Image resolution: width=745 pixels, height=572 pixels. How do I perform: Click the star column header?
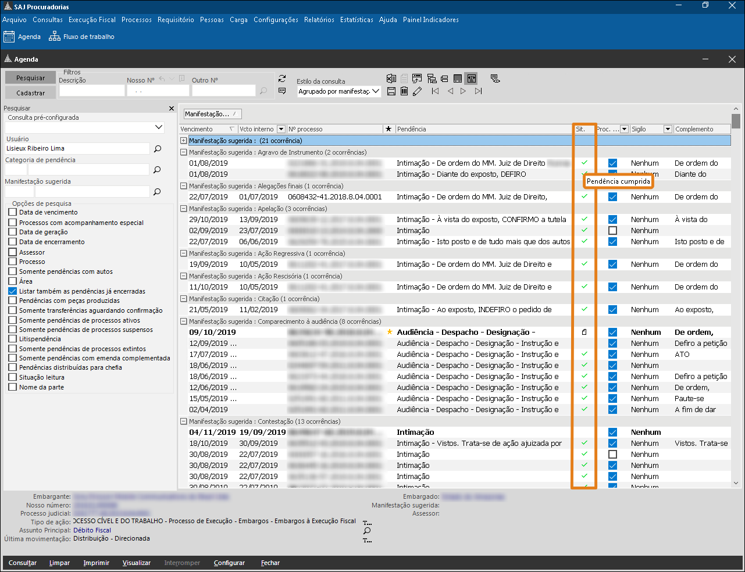click(x=388, y=129)
